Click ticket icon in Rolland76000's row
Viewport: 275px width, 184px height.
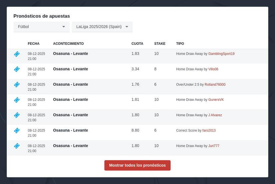click(x=17, y=84)
